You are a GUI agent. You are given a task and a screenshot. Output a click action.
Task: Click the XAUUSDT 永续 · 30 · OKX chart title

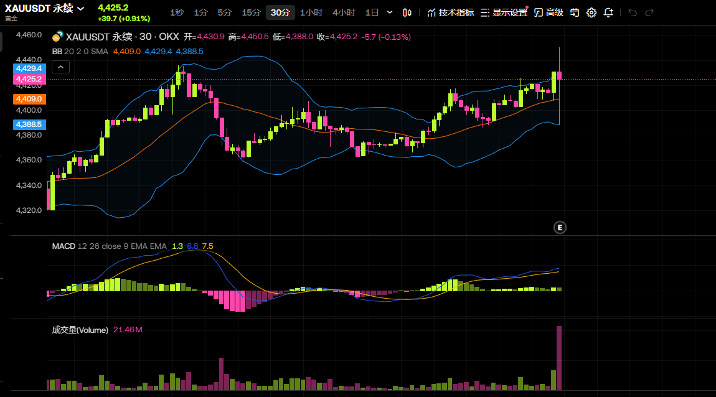pos(123,37)
